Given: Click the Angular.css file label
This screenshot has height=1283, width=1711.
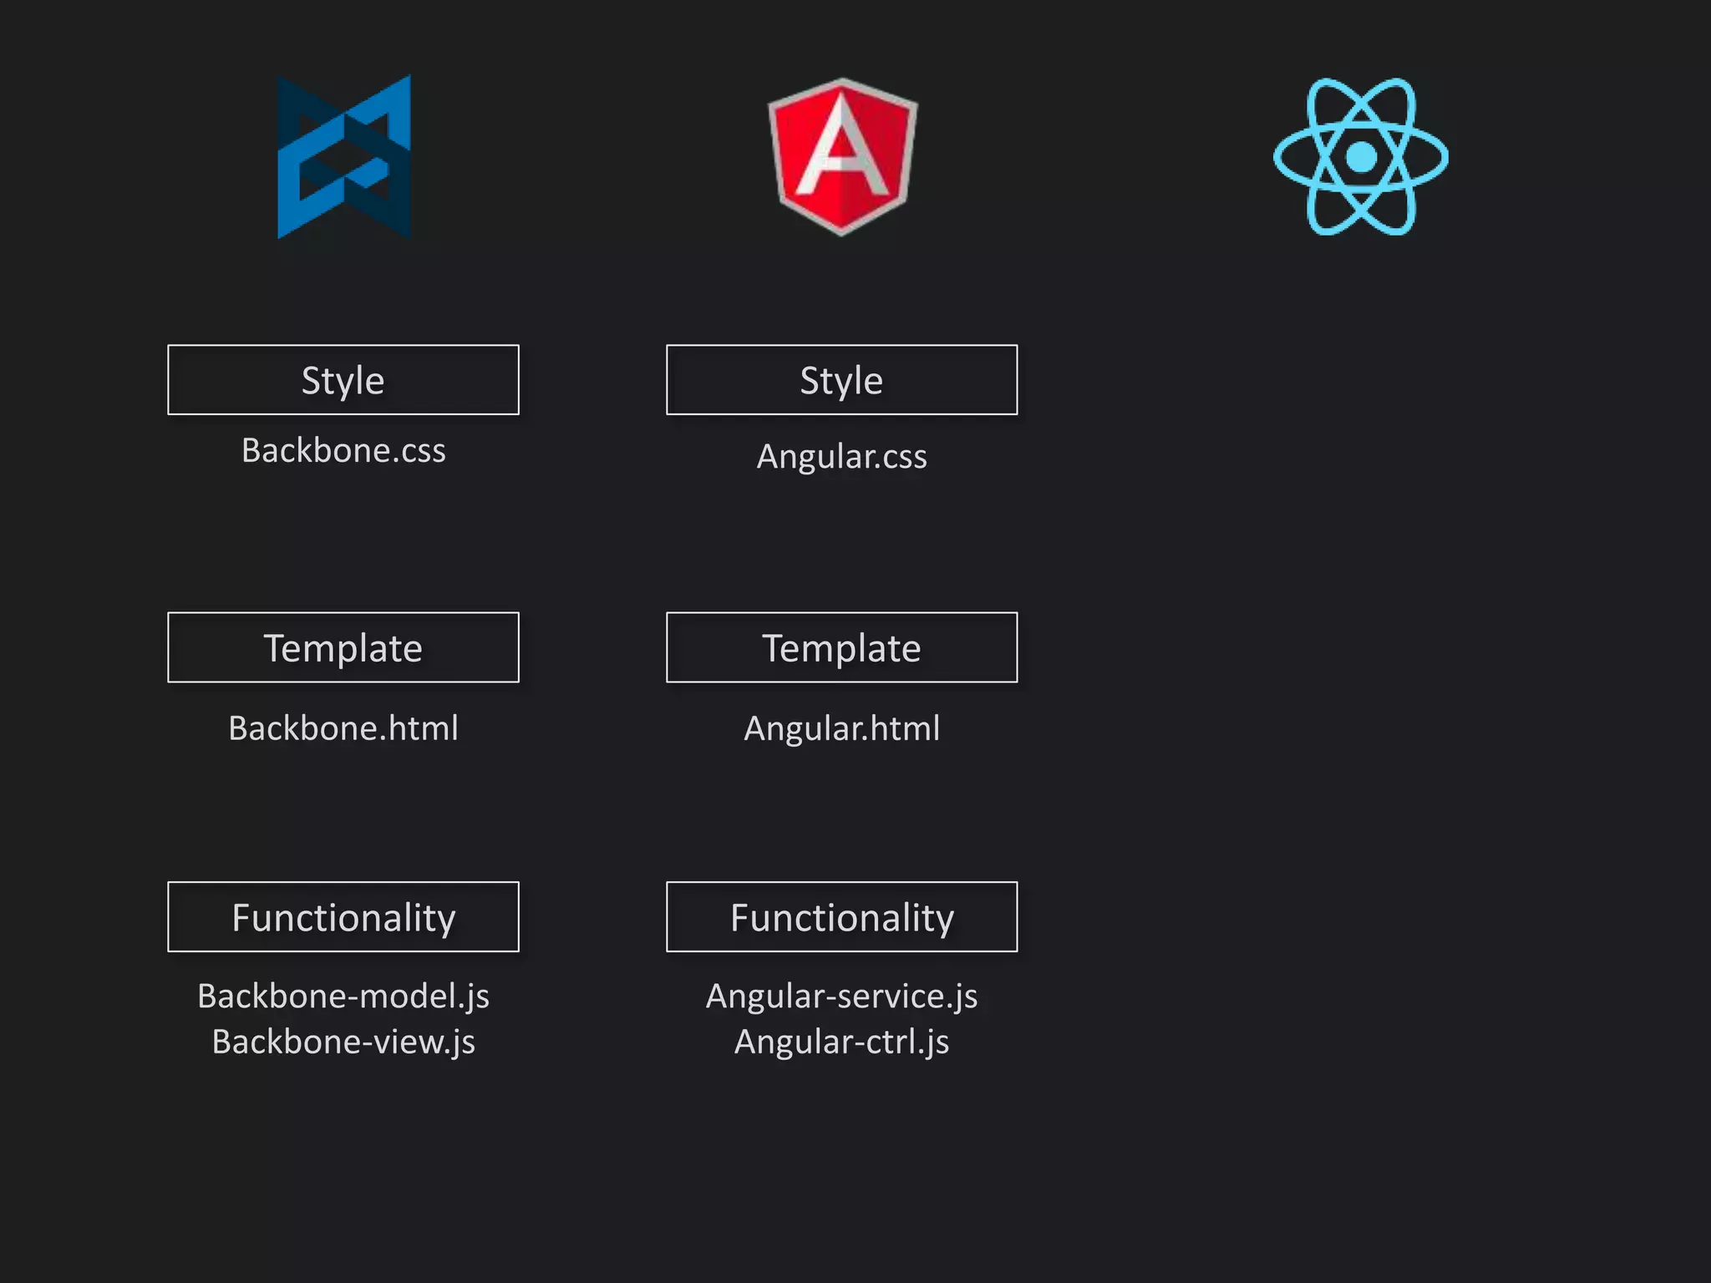Looking at the screenshot, I should [x=841, y=457].
